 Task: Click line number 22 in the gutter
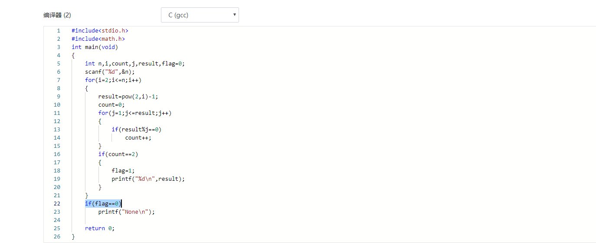(58, 204)
